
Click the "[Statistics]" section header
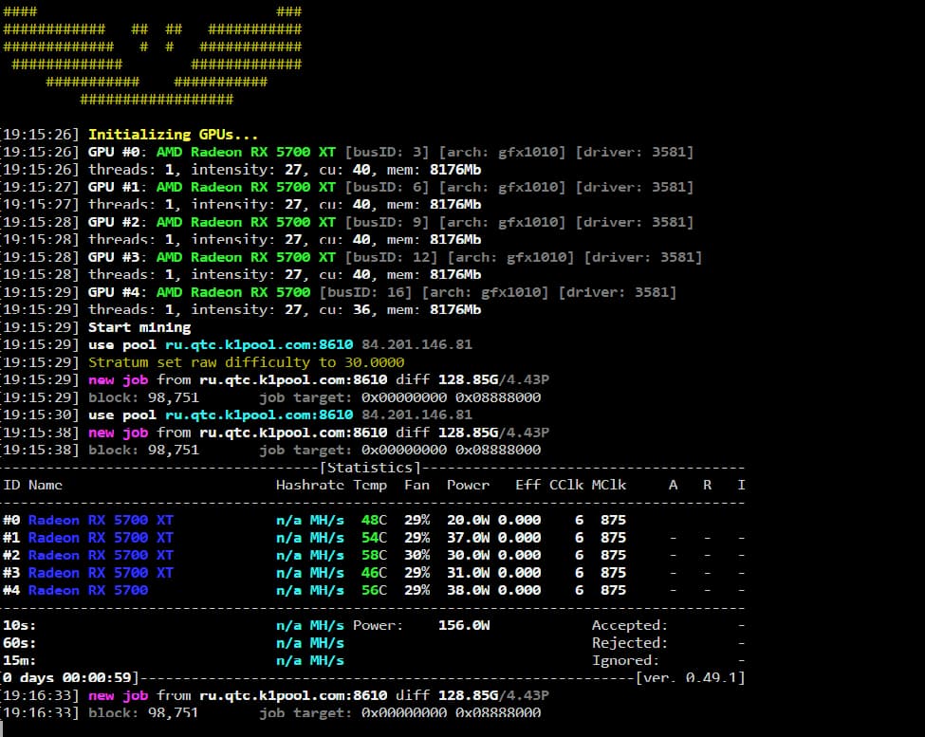(x=370, y=468)
